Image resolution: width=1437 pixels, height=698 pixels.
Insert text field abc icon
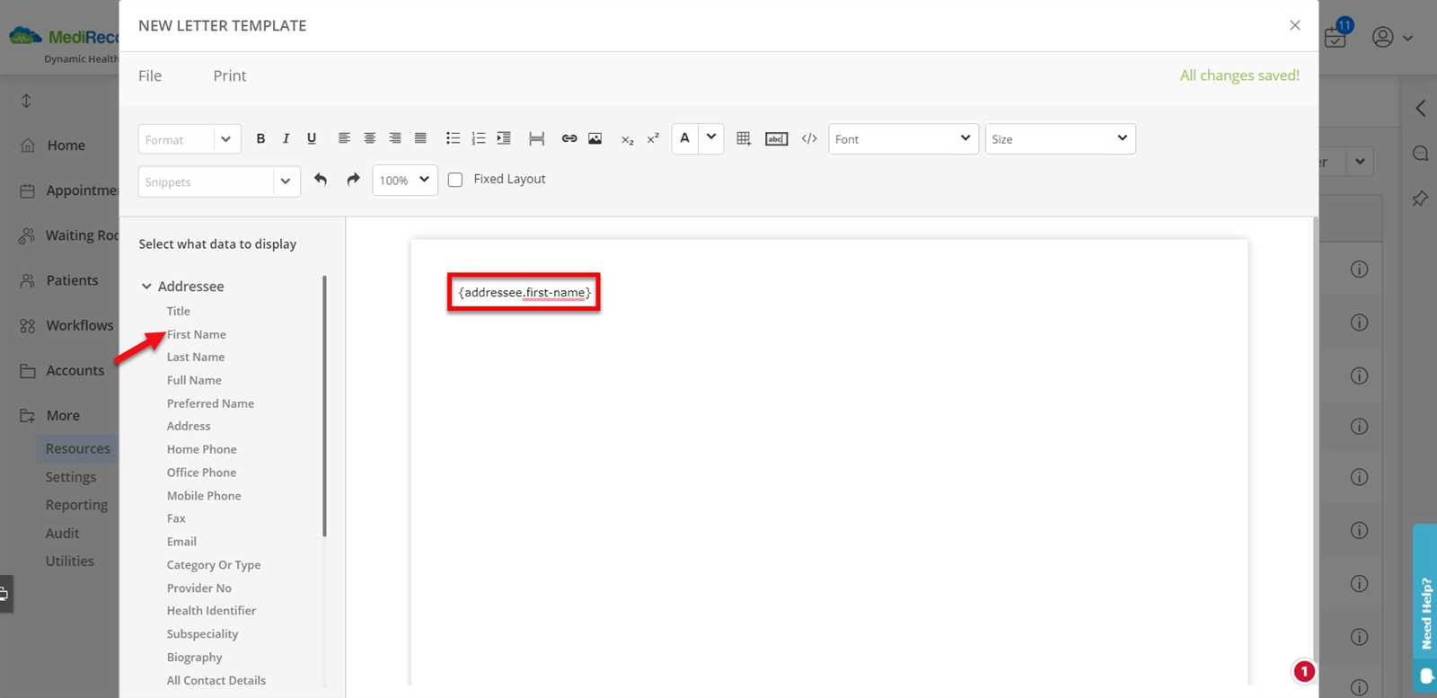776,138
